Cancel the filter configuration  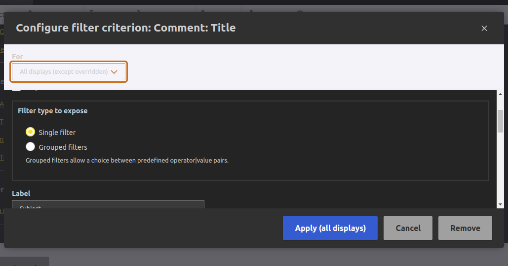(408, 228)
